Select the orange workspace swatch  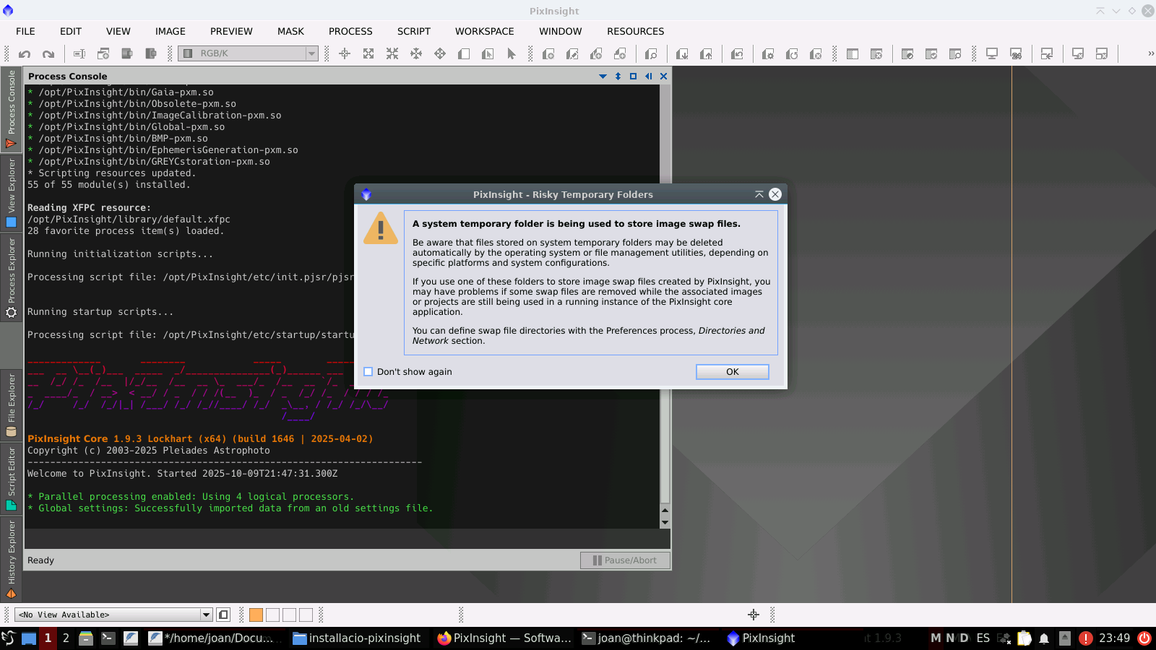[x=256, y=615]
